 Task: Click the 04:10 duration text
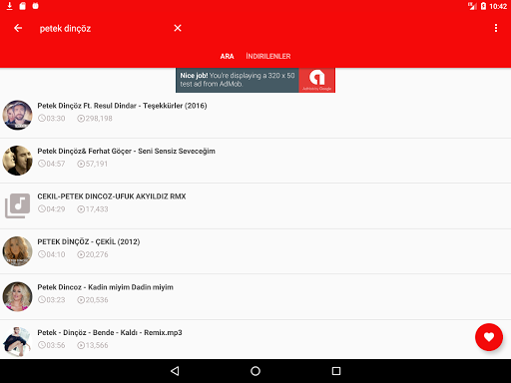click(x=56, y=254)
